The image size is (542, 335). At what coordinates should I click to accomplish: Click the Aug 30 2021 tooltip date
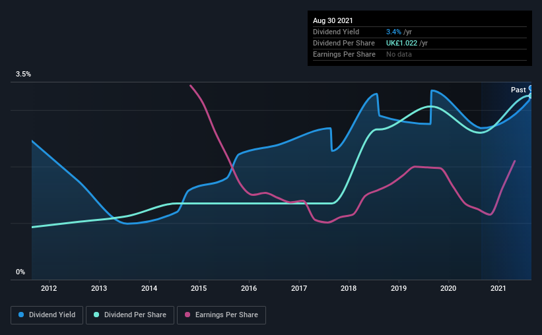(x=333, y=20)
